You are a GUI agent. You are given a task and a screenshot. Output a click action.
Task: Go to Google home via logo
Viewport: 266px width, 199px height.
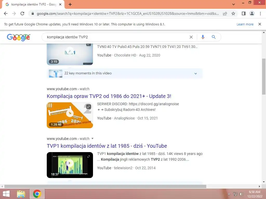click(x=19, y=37)
